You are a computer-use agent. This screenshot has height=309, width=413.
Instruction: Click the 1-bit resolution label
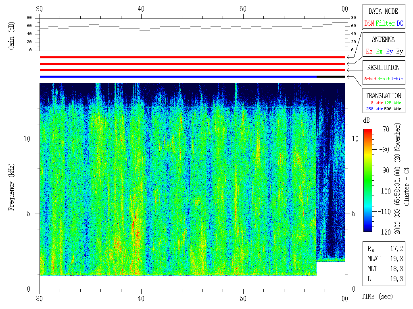(x=397, y=79)
